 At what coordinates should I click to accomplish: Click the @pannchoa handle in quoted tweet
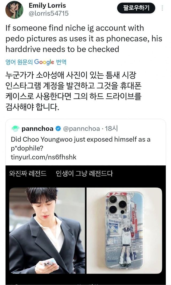click(x=81, y=129)
